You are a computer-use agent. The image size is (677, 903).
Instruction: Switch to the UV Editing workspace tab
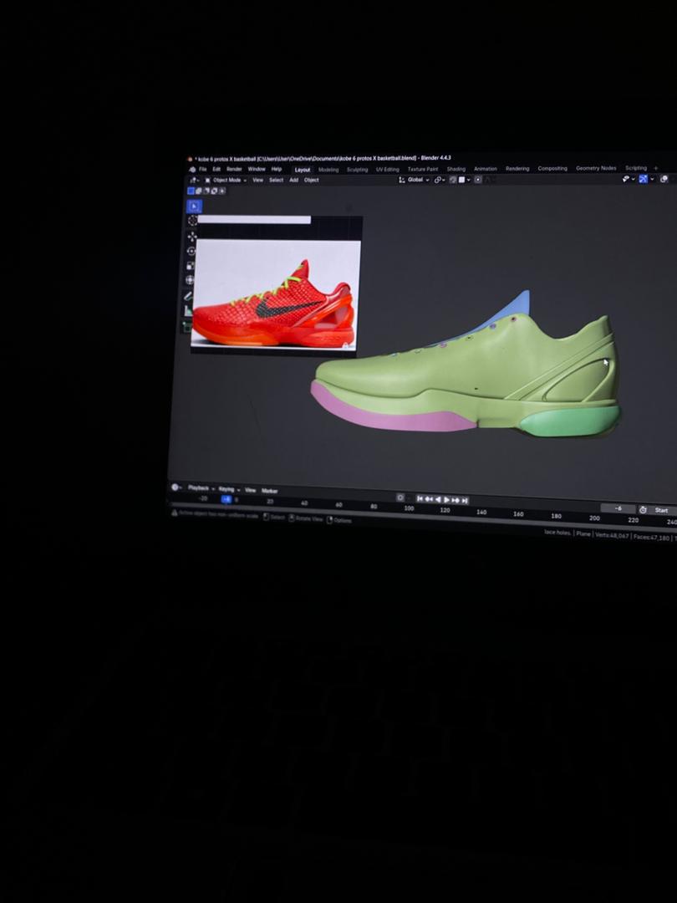pyautogui.click(x=388, y=169)
